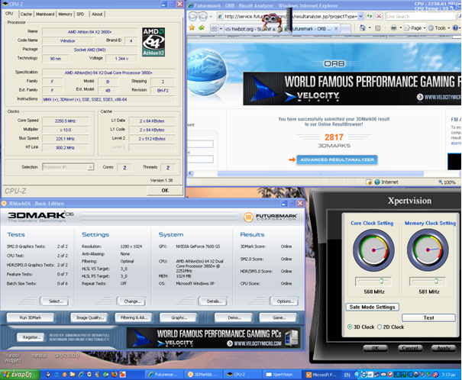The width and height of the screenshot is (462, 380).
Task: Click the IE Help question mark icon
Action: coord(456,28)
